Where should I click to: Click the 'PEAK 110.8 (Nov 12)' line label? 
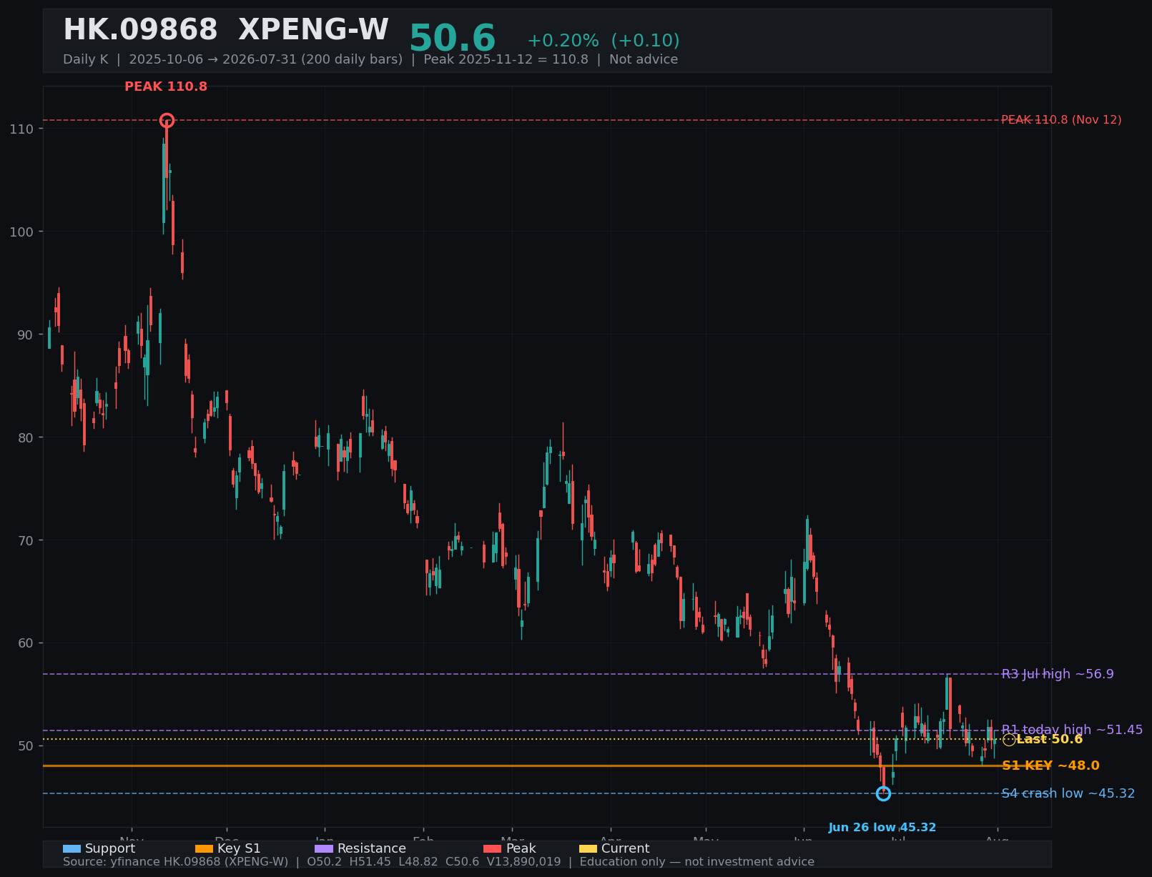click(1061, 120)
